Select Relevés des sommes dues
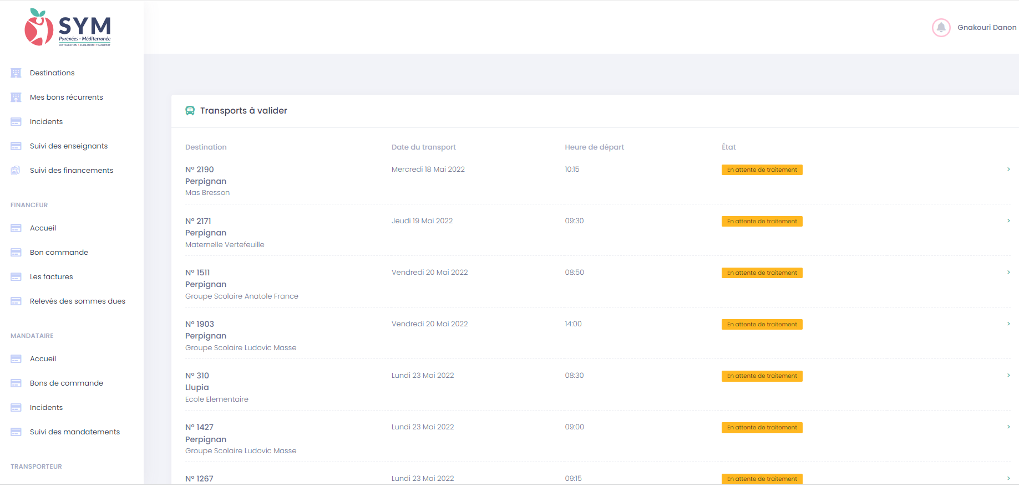The width and height of the screenshot is (1019, 487). click(x=77, y=301)
